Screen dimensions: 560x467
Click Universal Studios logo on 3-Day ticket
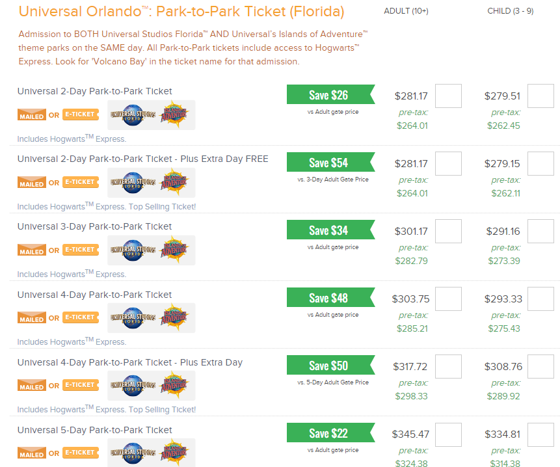tap(133, 250)
